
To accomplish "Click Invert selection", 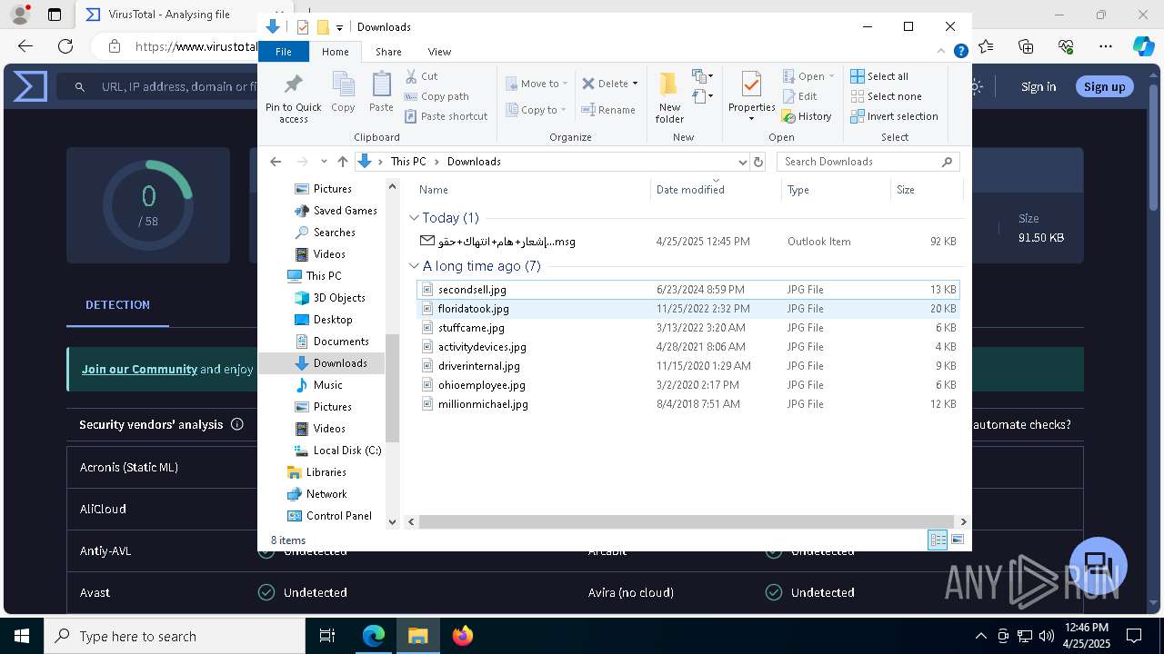I will (x=894, y=116).
